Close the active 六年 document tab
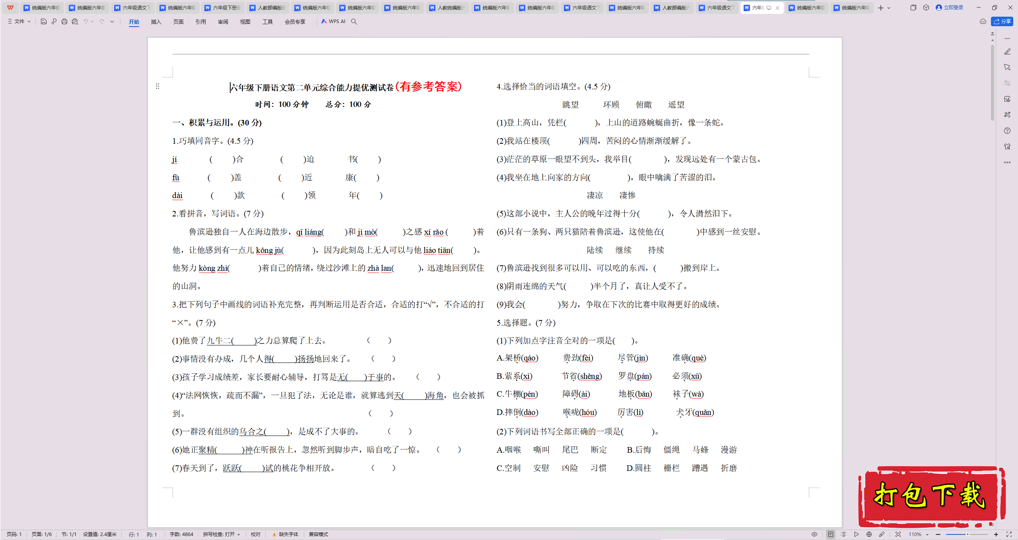This screenshot has width=1018, height=540. [777, 8]
